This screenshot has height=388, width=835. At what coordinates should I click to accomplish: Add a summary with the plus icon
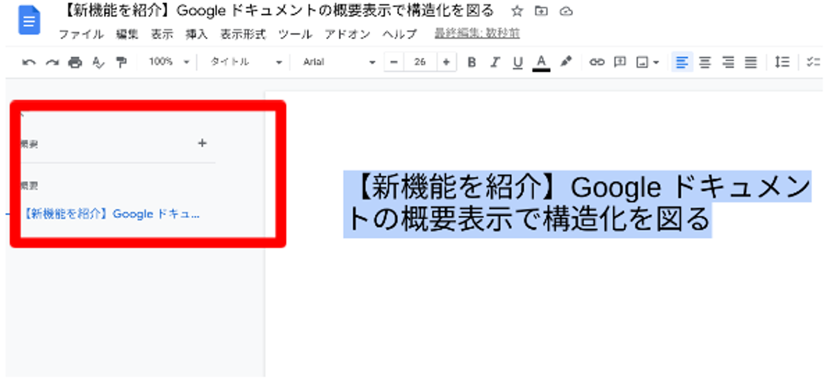(x=202, y=143)
